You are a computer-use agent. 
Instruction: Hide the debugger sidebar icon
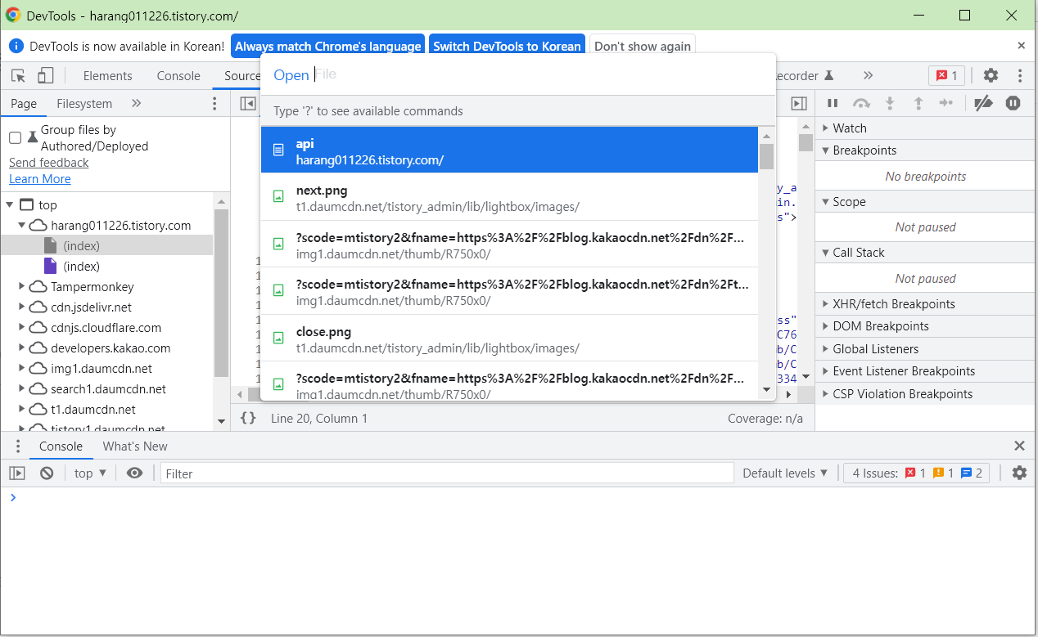click(799, 103)
